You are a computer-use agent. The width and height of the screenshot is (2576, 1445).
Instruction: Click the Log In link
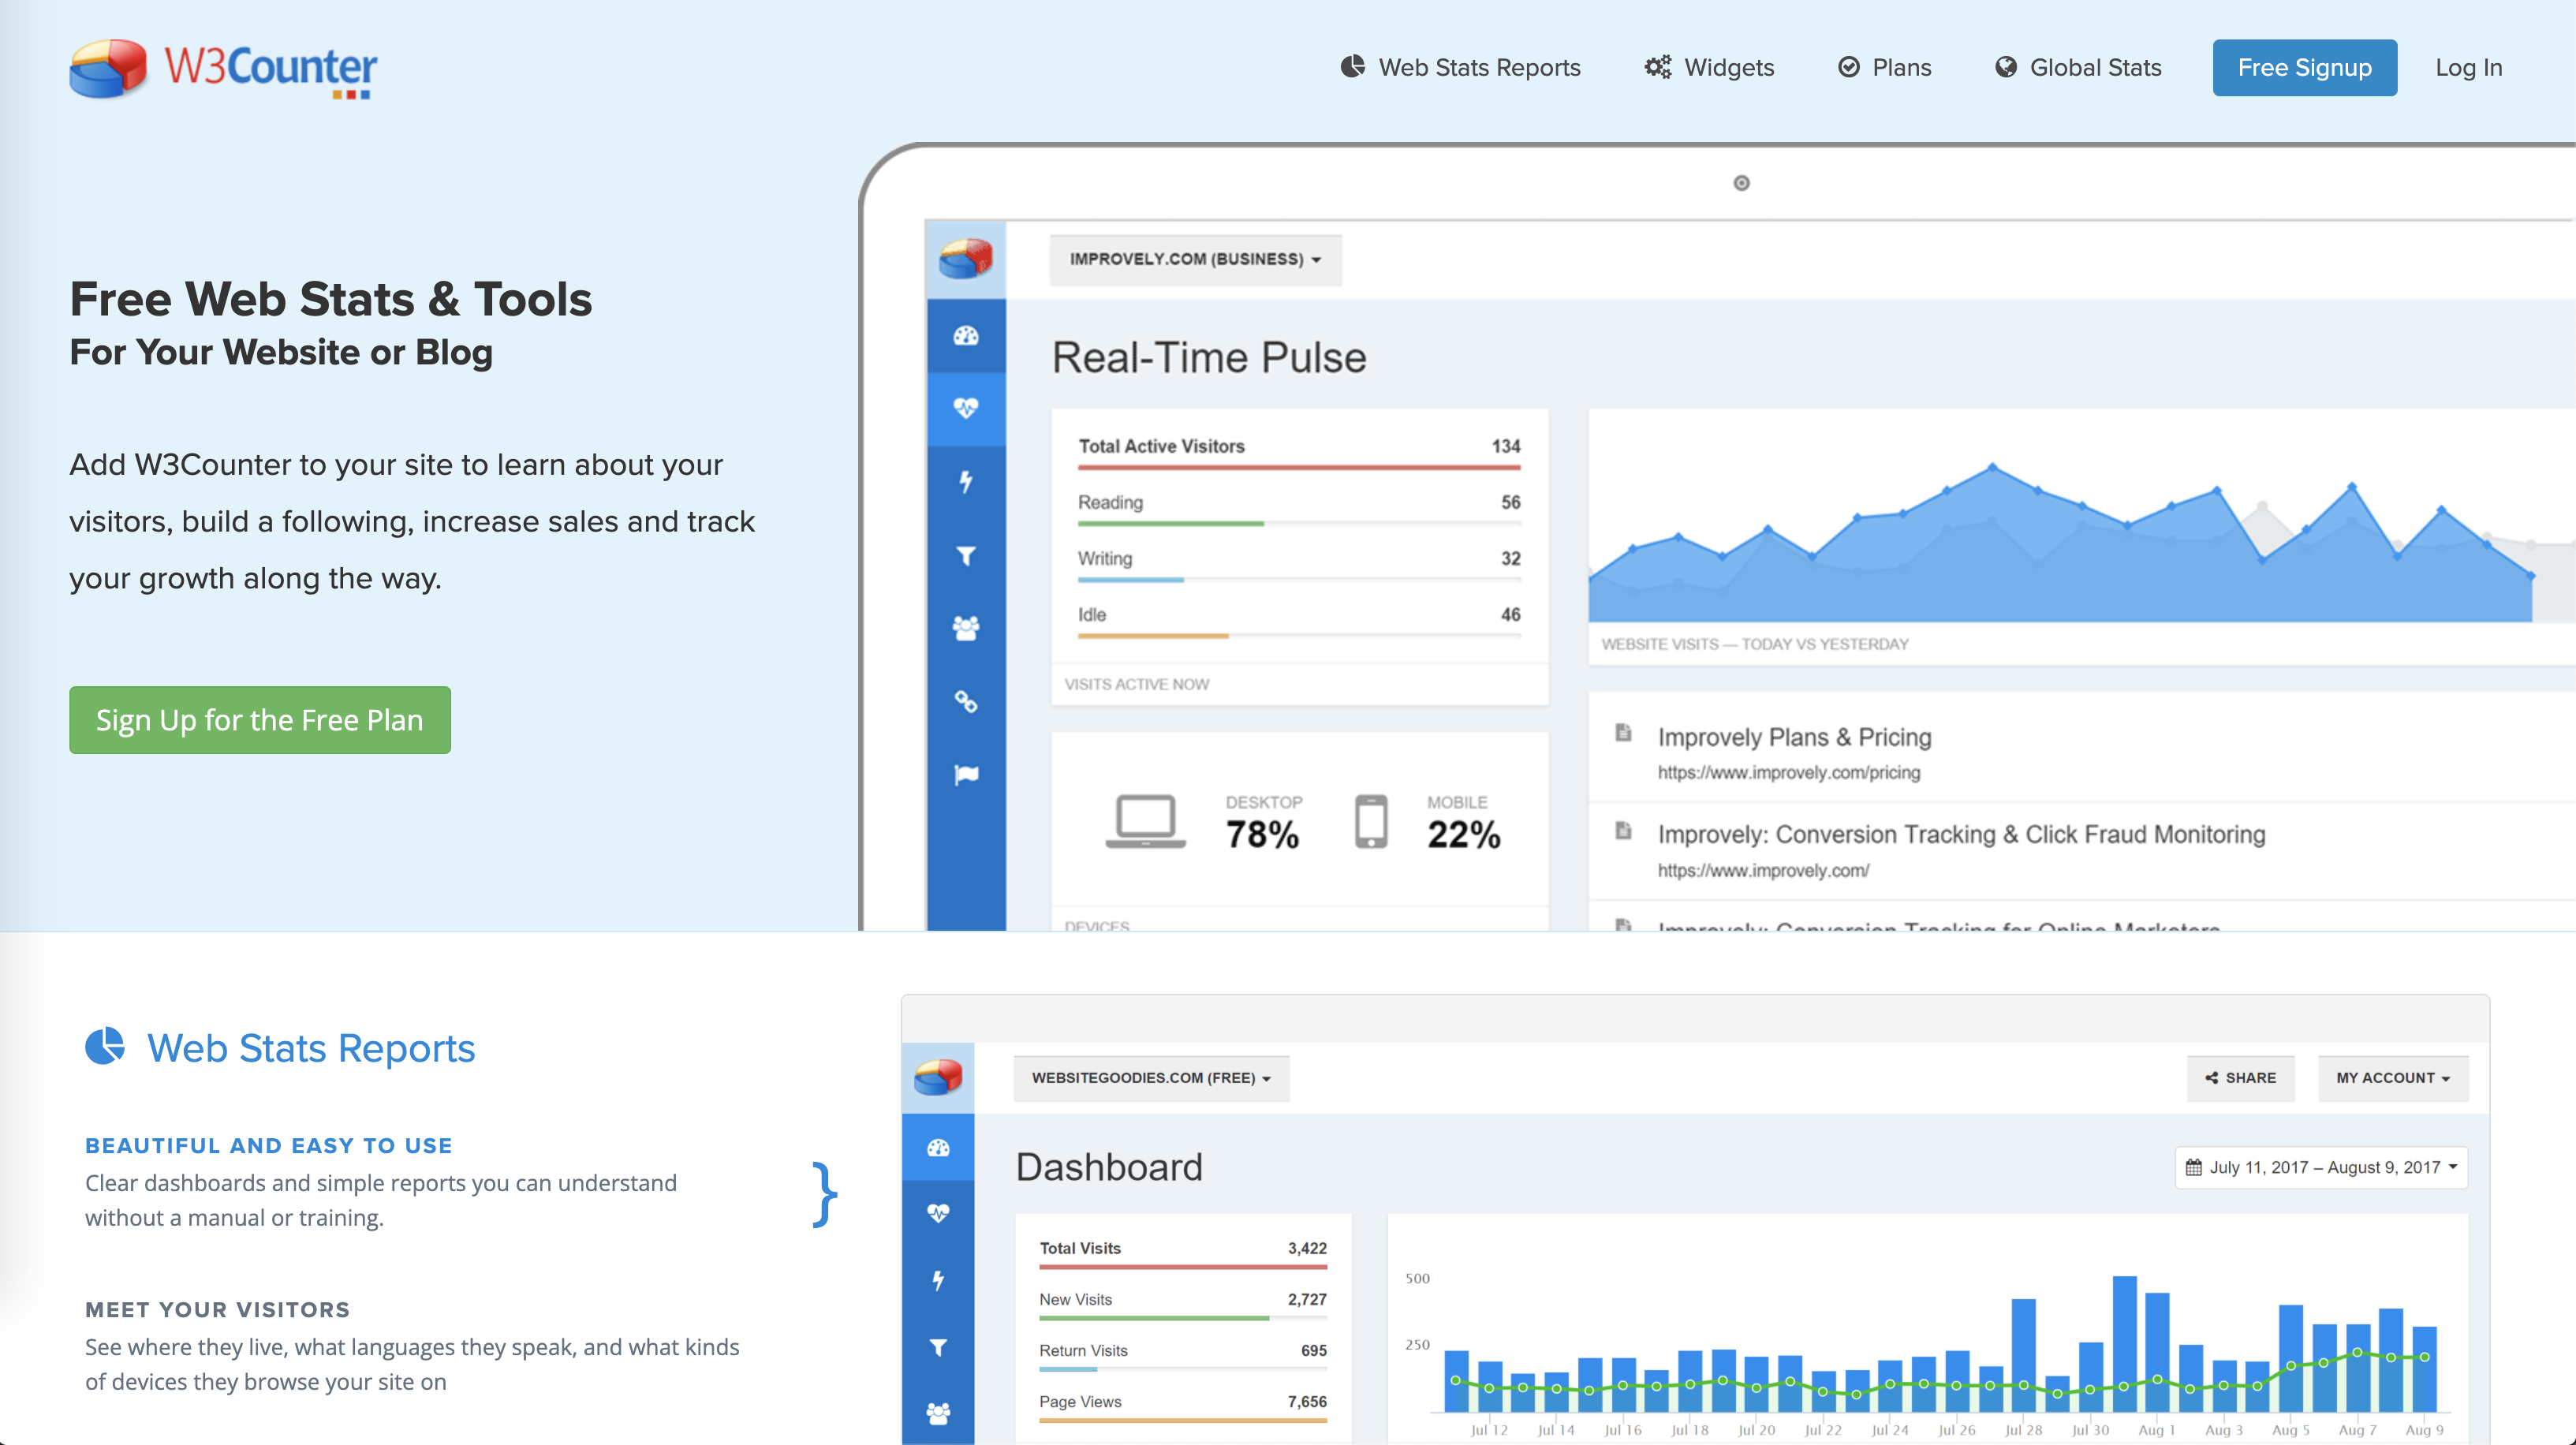click(2468, 67)
